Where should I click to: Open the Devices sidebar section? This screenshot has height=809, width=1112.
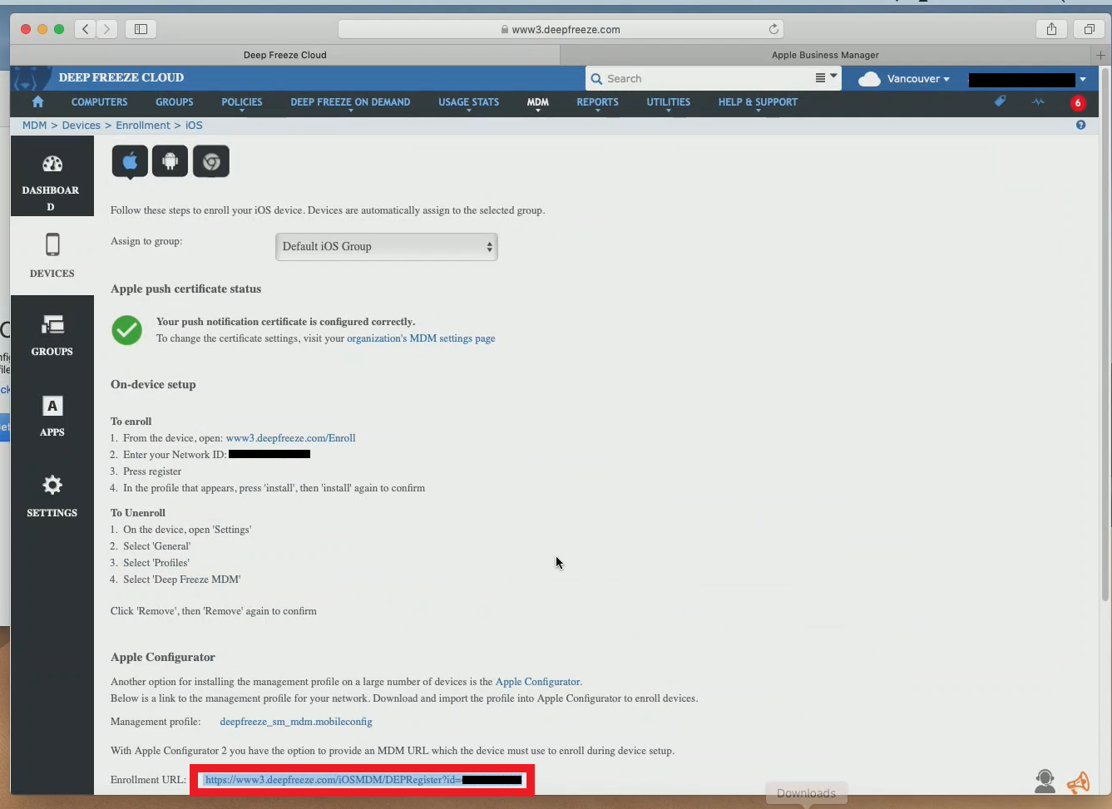coord(52,255)
